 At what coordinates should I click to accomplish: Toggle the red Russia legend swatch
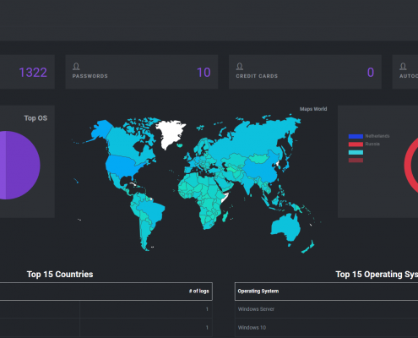tap(356, 144)
